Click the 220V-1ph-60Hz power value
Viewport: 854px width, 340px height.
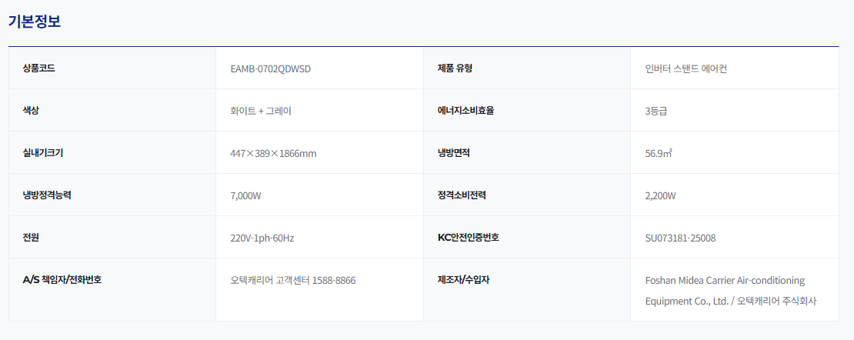(262, 238)
